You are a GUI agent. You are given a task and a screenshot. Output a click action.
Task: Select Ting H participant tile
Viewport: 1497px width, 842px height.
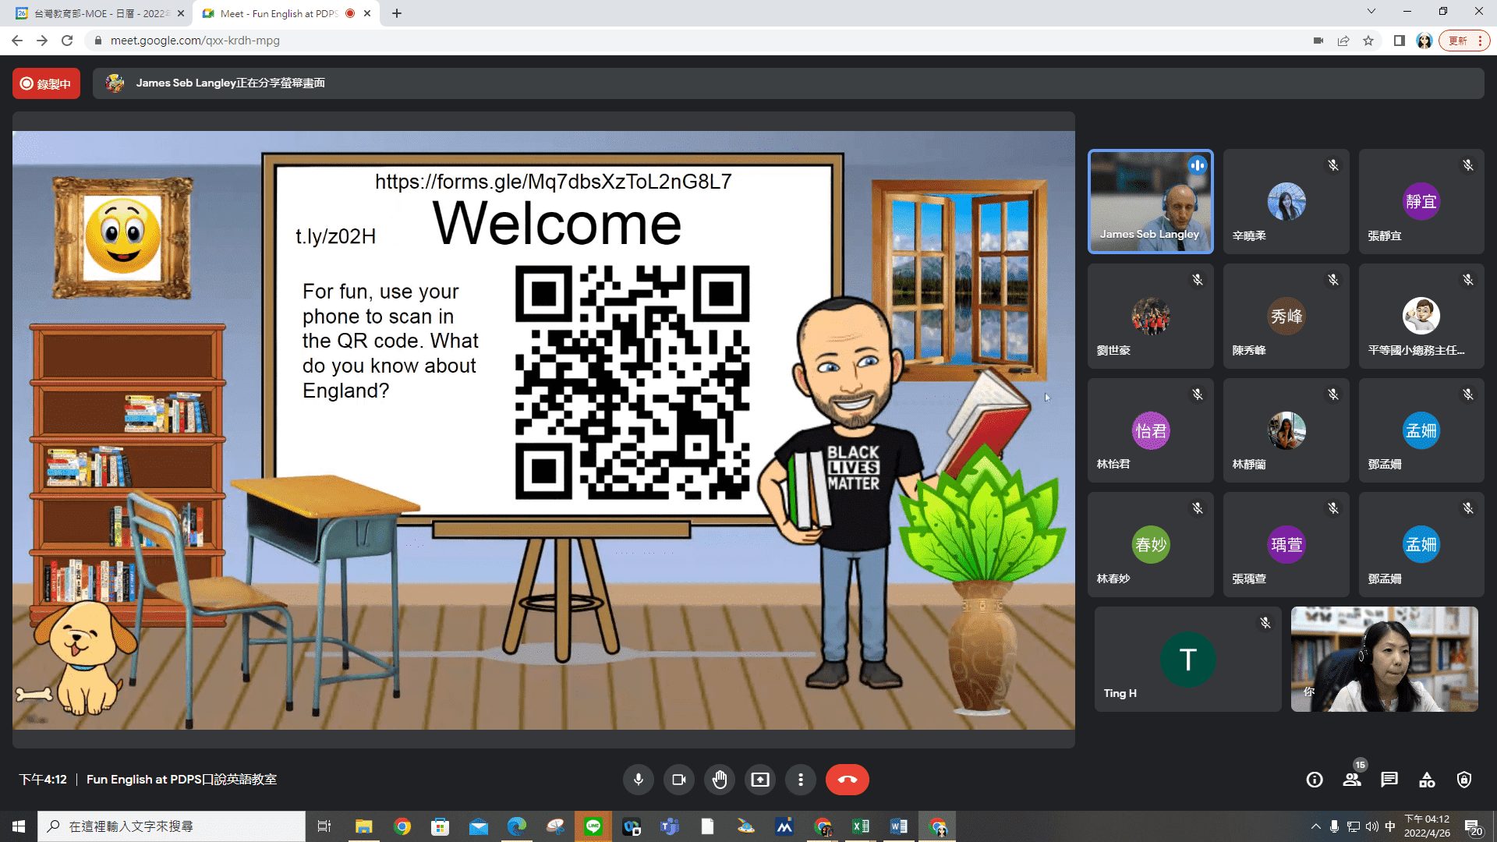[1187, 660]
